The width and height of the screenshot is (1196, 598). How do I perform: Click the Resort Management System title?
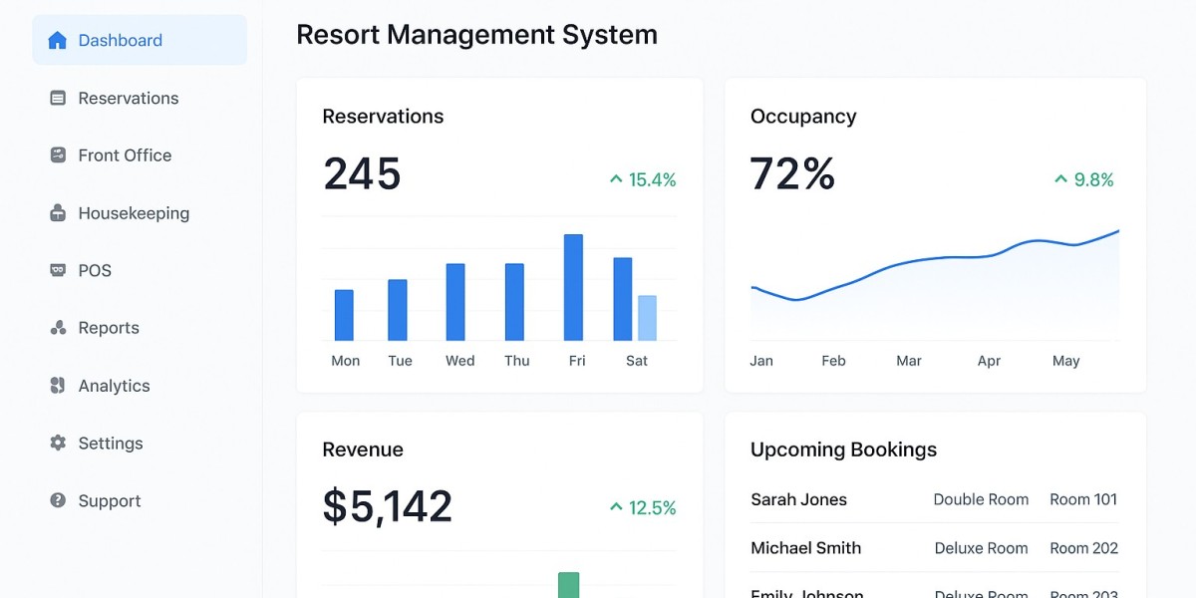tap(476, 35)
